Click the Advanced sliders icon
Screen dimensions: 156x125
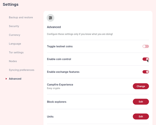coord(50,18)
